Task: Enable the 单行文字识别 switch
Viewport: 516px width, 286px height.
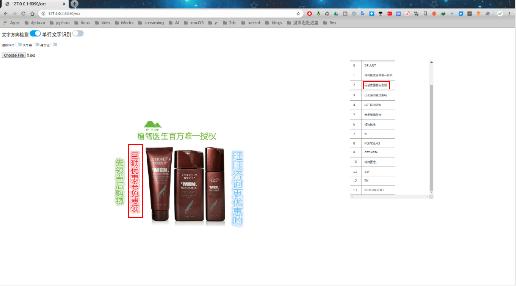Action: [x=78, y=33]
